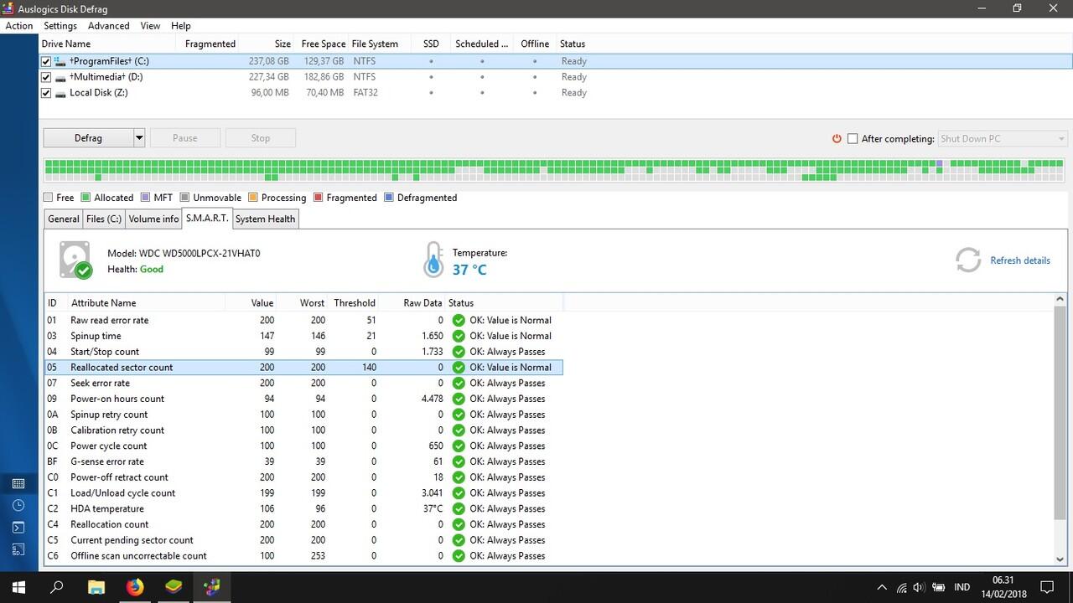Click the Multimedia (D:) drive icon

pos(60,77)
